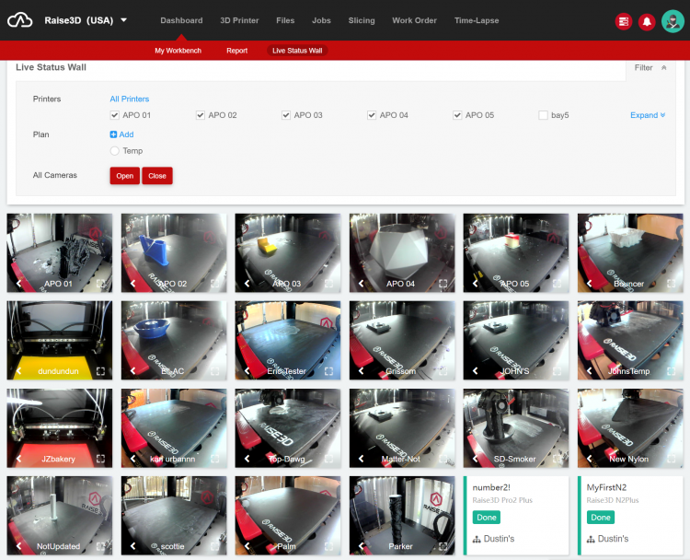
Task: Open the SD-Smoker camera thumbnail
Action: [516, 427]
